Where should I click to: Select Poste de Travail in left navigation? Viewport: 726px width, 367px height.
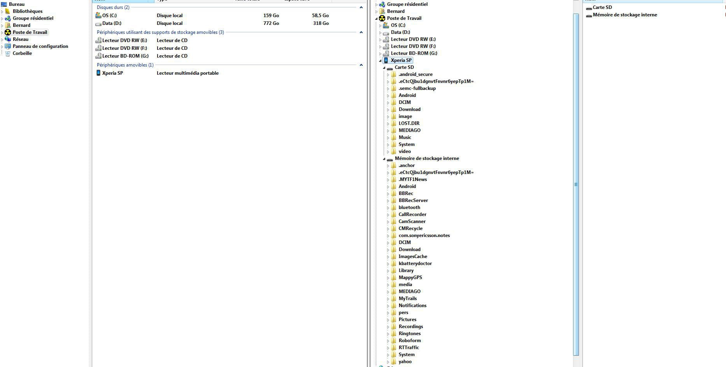pyautogui.click(x=30, y=32)
